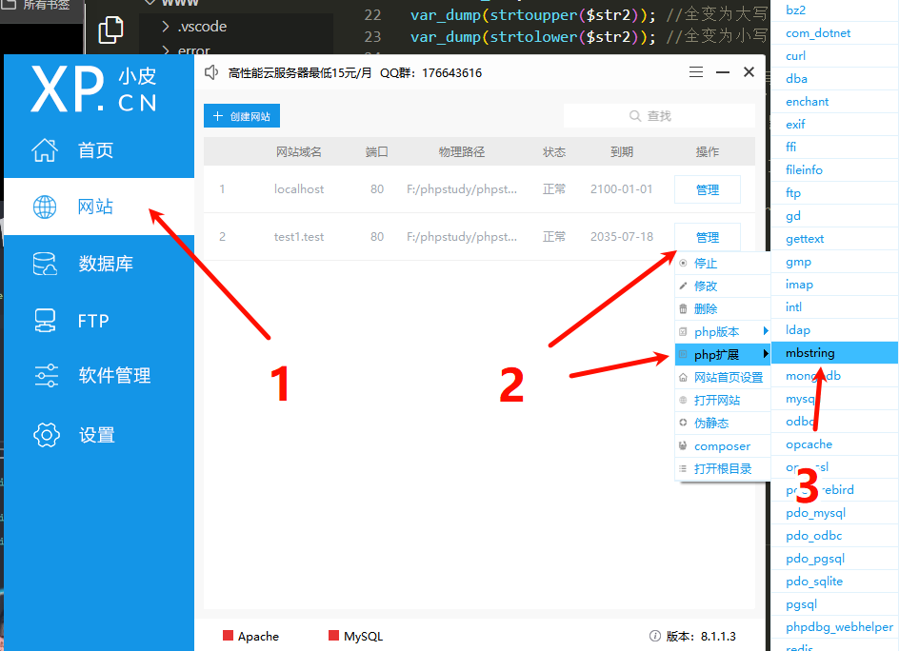Close the XP.CN panel window
Viewport: 899px width, 651px height.
[x=749, y=71]
